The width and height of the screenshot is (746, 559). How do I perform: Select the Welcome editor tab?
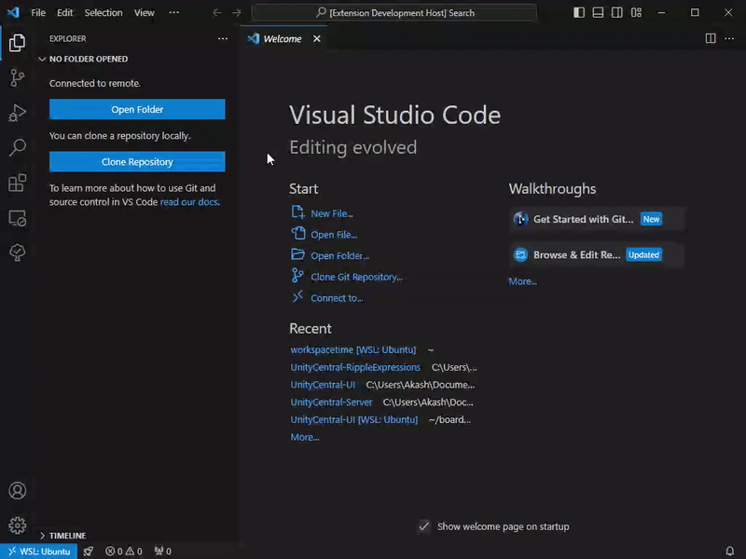point(283,39)
